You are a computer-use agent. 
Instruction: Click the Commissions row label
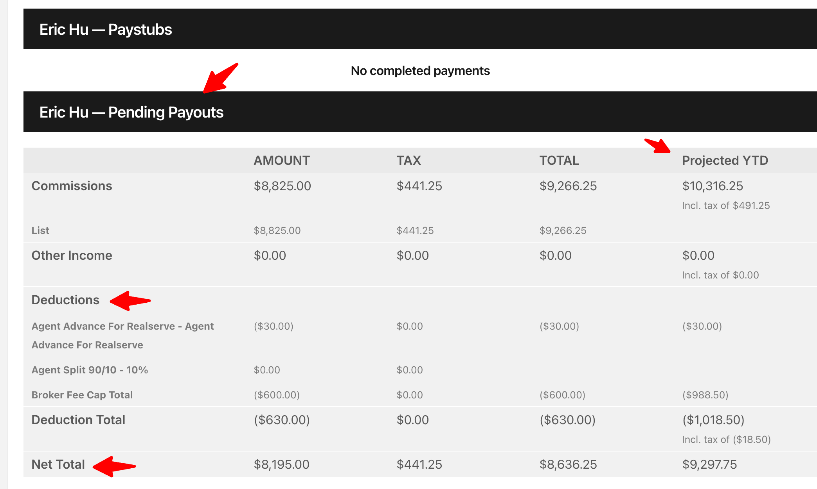[72, 186]
